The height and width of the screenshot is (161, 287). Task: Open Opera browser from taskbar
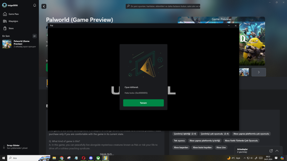tap(84, 158)
